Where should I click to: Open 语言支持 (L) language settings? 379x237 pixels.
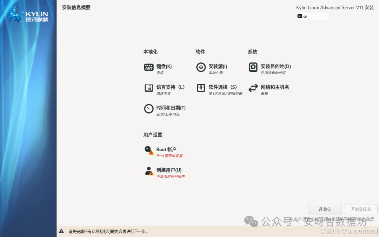tap(171, 87)
